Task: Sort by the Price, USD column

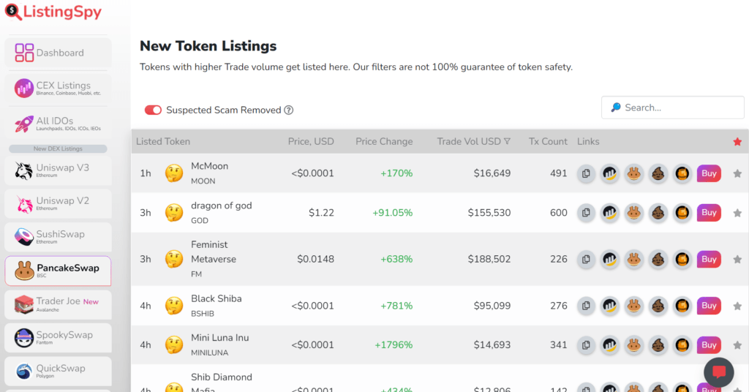Action: pyautogui.click(x=311, y=142)
